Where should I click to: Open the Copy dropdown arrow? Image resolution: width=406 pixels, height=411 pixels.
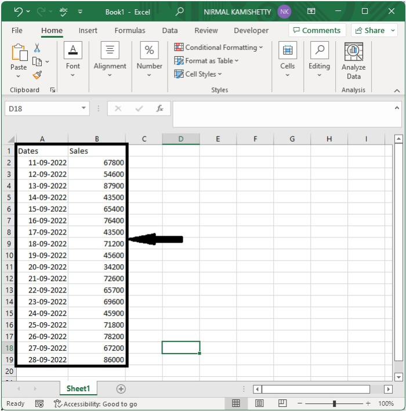(x=47, y=62)
